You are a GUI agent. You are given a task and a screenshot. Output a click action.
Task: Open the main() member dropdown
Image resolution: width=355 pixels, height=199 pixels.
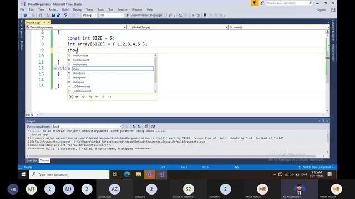[278, 27]
